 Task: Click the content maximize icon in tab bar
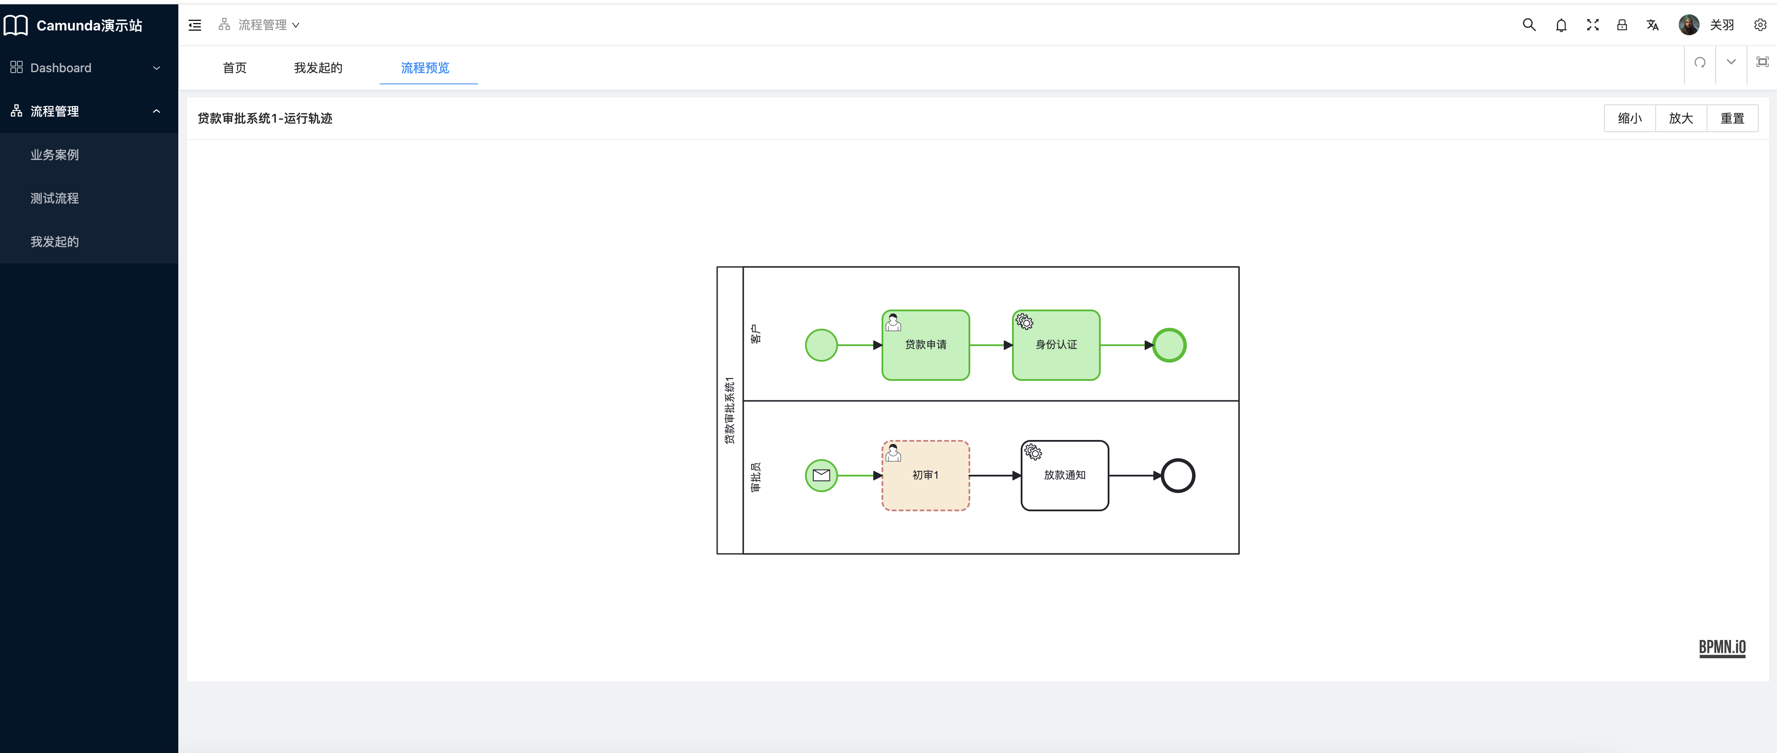1762,62
